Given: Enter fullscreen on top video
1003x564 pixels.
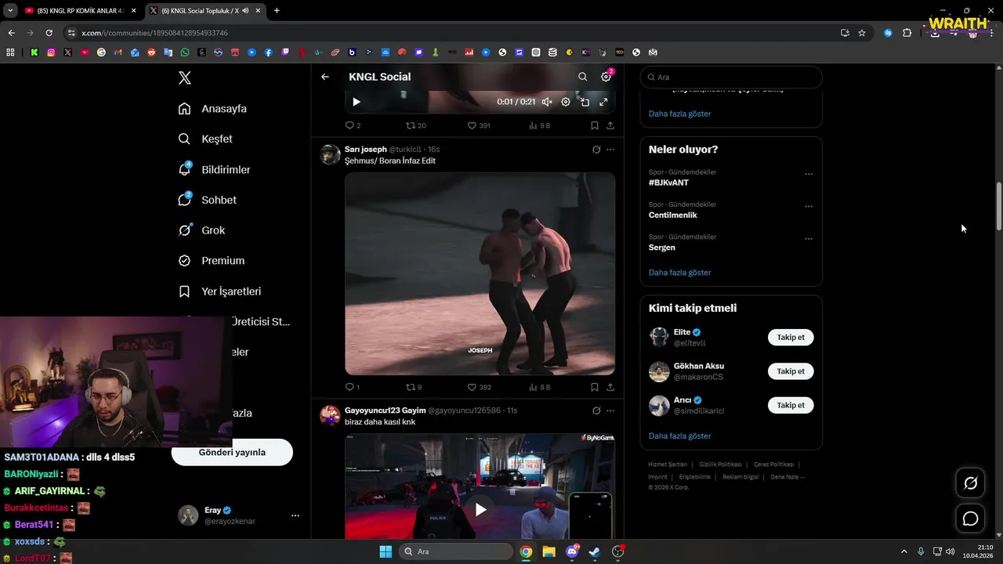Looking at the screenshot, I should pyautogui.click(x=603, y=102).
